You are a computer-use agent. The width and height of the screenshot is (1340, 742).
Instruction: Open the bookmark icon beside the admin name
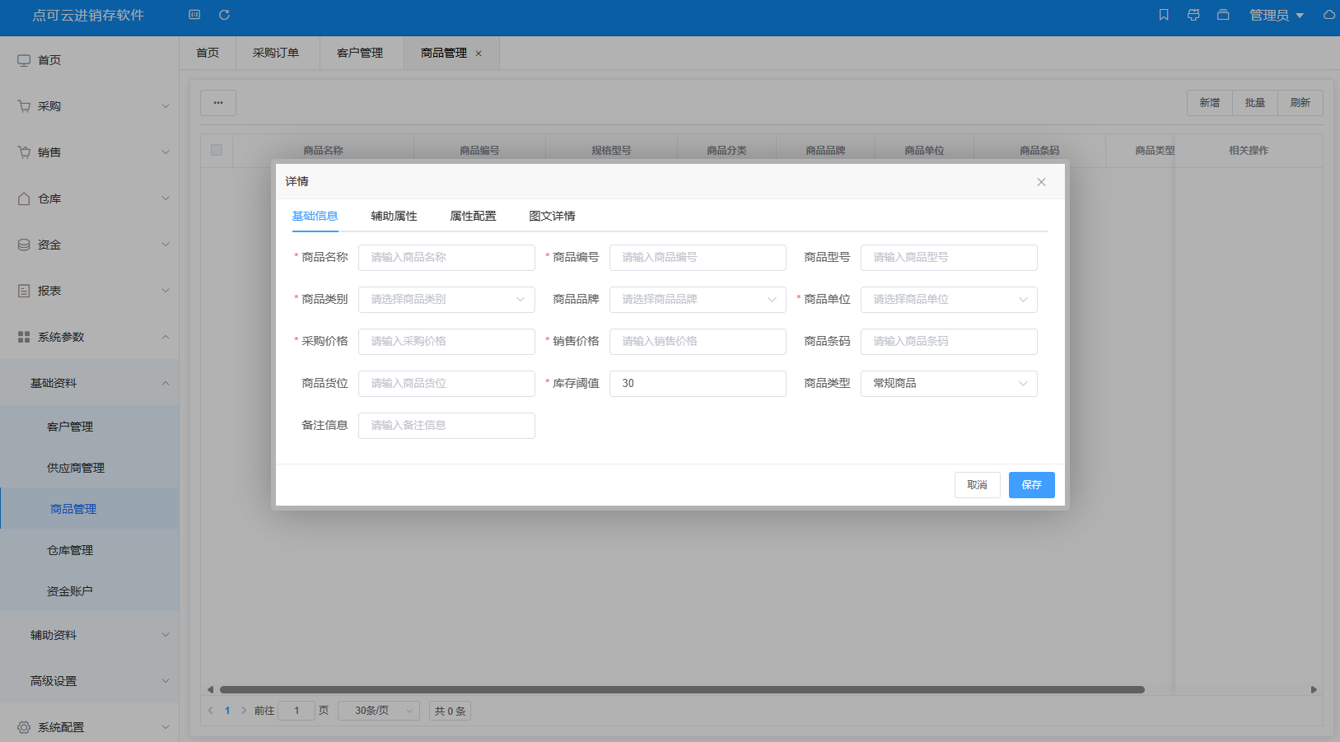point(1163,15)
